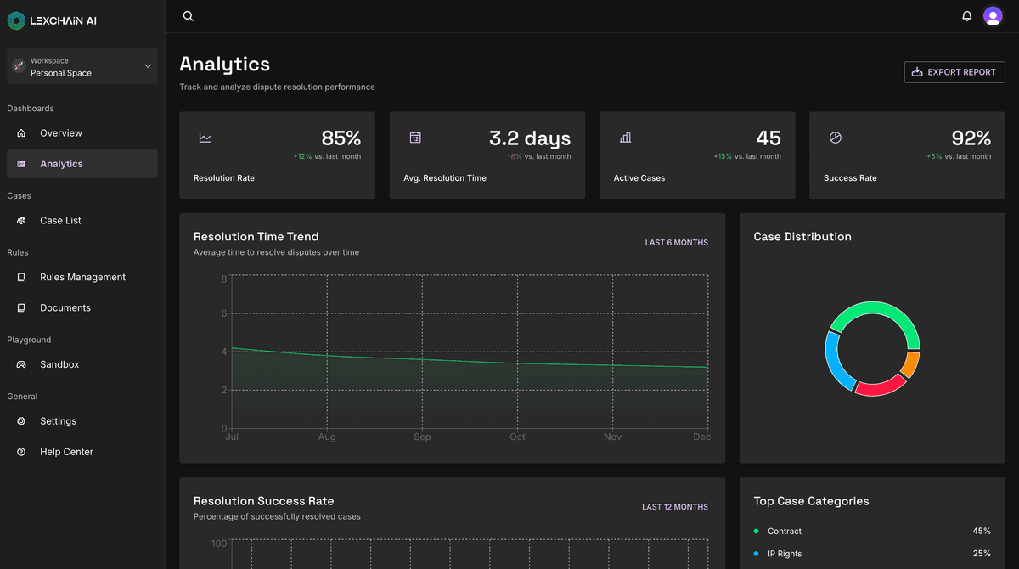Click the 45% Contract value
The width and height of the screenshot is (1019, 569).
(982, 532)
